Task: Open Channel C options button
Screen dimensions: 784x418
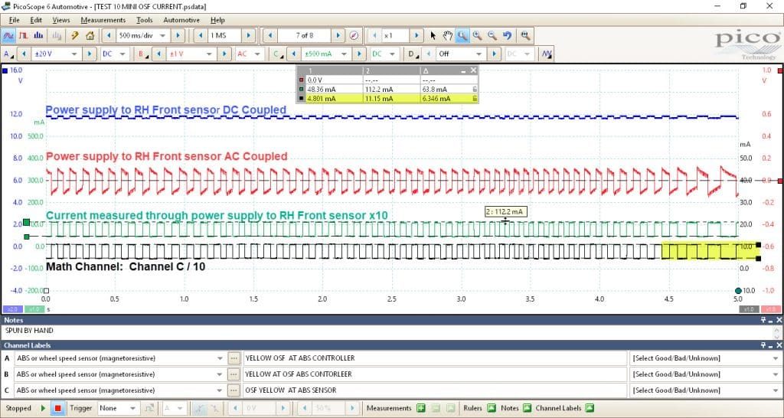Action: point(278,54)
